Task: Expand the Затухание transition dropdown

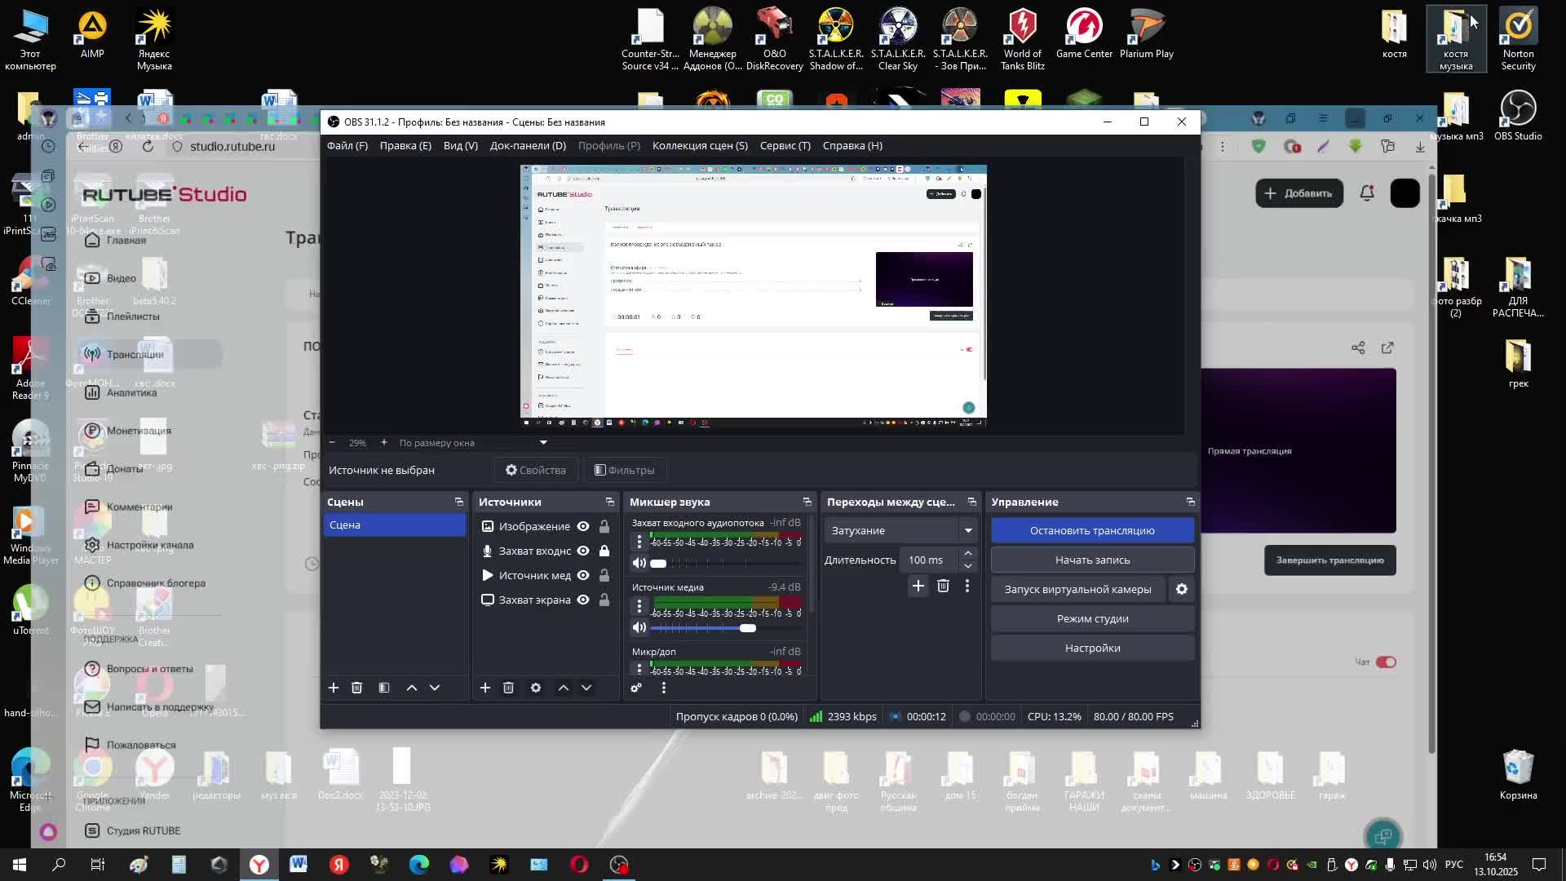Action: pos(968,530)
